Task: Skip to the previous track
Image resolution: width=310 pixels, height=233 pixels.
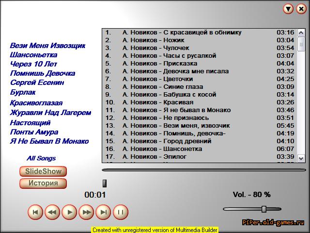Action: pyautogui.click(x=35, y=212)
